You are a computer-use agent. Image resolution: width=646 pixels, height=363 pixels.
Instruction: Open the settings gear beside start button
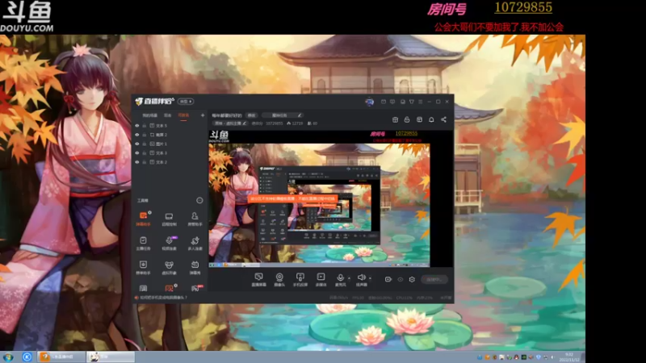(412, 279)
